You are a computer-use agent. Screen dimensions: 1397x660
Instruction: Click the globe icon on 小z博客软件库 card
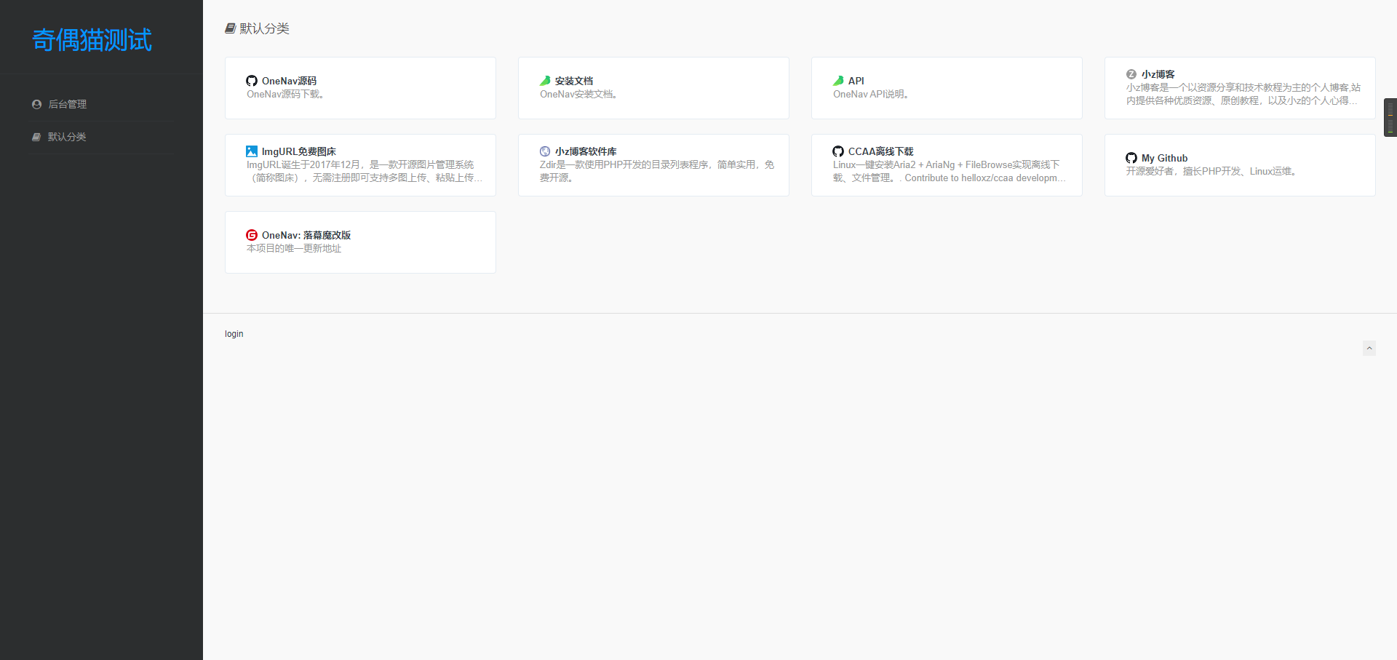[x=545, y=151]
